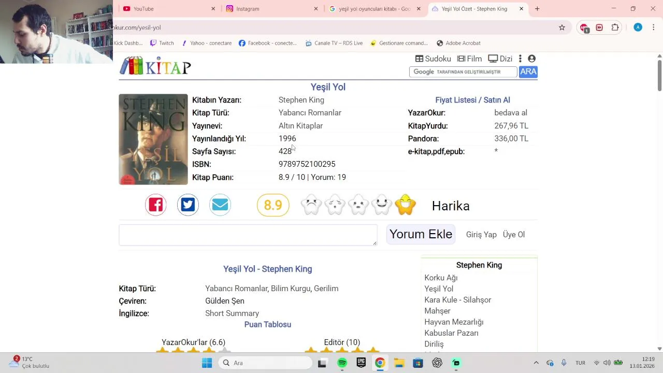Open Epic Games launcher from taskbar
Screen dimensions: 663x373
[x=361, y=363]
